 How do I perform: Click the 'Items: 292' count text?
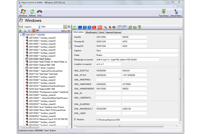tap(66, 31)
